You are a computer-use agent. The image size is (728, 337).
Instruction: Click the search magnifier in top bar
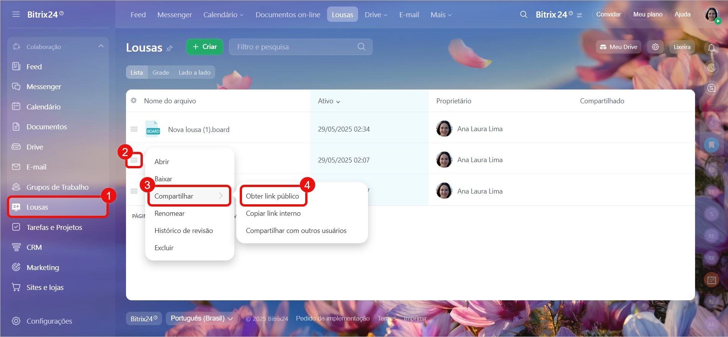point(524,15)
